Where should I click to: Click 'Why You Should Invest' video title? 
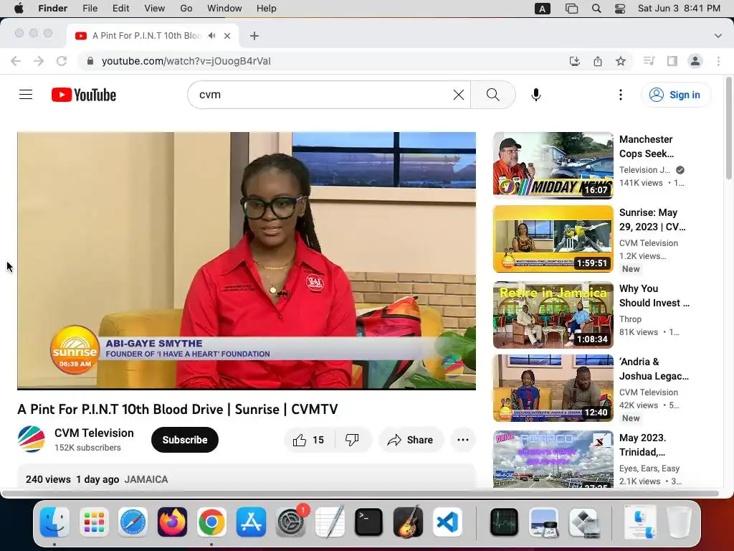[654, 296]
